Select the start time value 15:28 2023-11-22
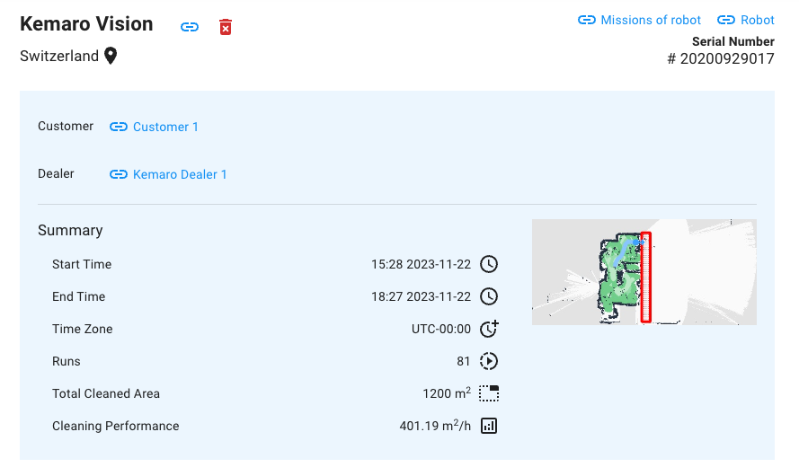799x476 pixels. tap(421, 264)
